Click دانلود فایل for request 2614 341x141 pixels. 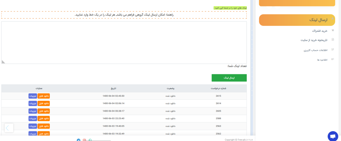[x=44, y=103]
